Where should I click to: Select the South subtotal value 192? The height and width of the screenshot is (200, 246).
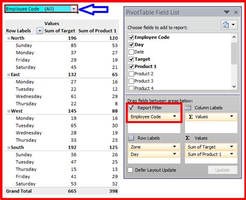(x=72, y=148)
